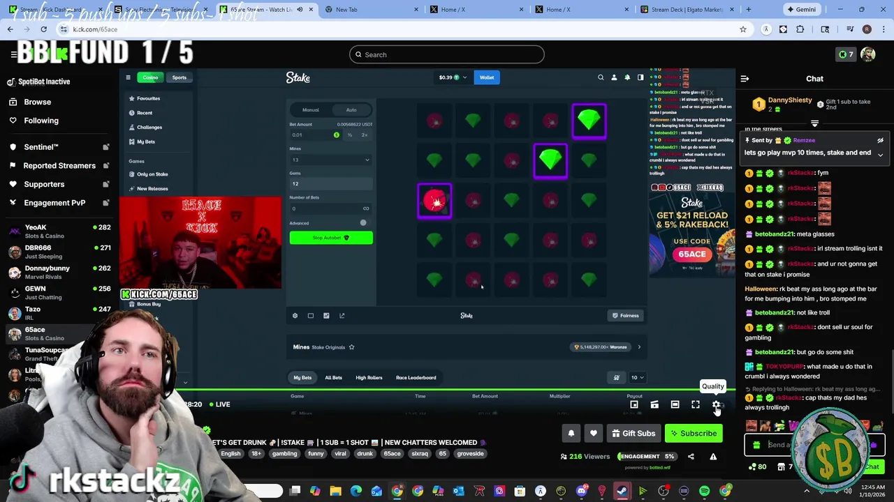The width and height of the screenshot is (894, 502).
Task: Bookmark page with Chrome star icon
Action: [743, 29]
